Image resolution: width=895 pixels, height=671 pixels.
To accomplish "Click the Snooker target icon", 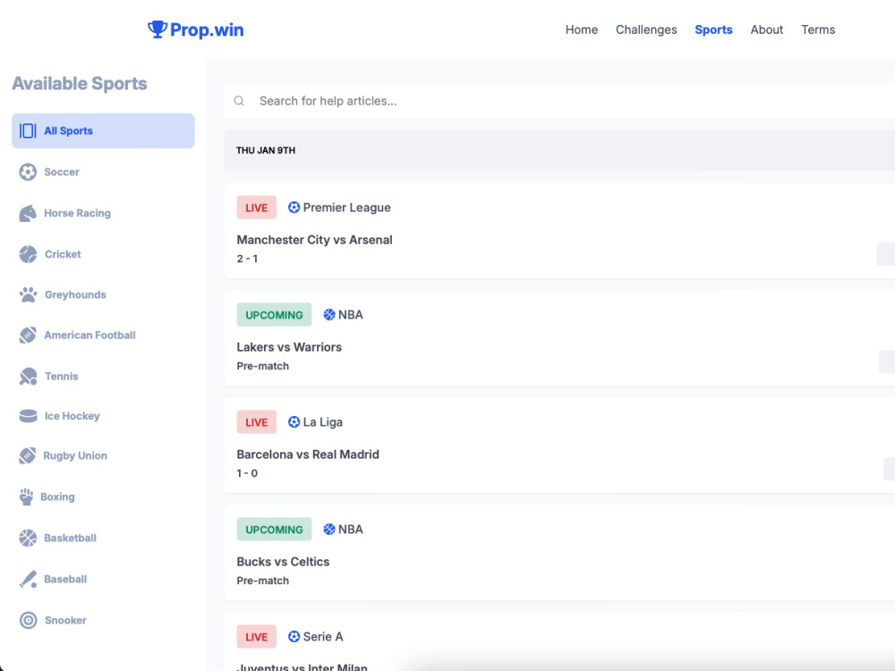I will 28,620.
